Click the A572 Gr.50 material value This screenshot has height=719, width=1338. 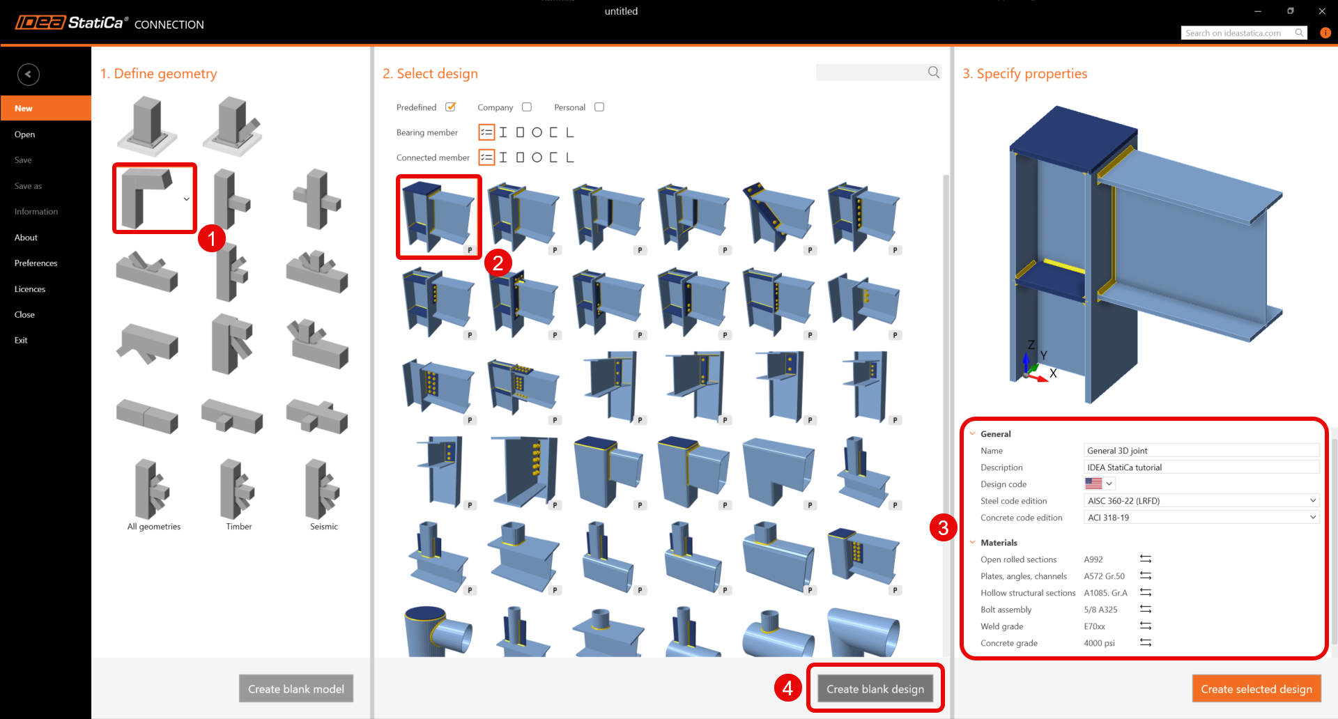(1104, 576)
